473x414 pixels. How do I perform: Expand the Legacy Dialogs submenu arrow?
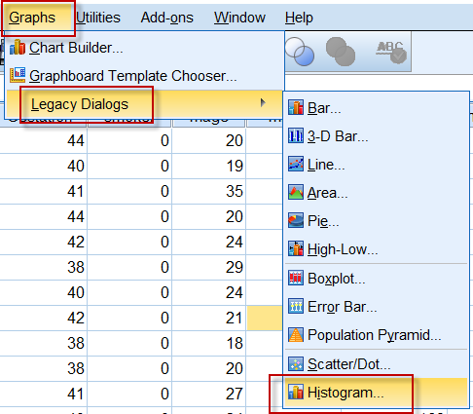(x=263, y=103)
